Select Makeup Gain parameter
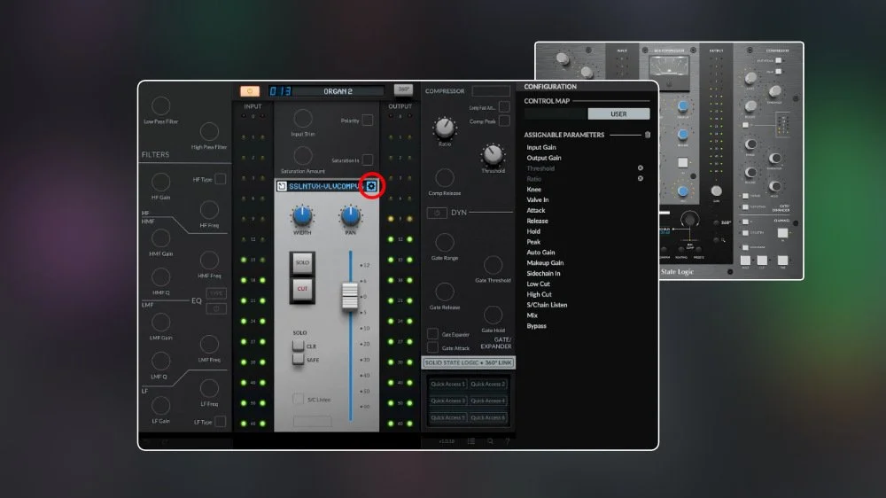Screen dimensions: 886x498 pos(545,263)
